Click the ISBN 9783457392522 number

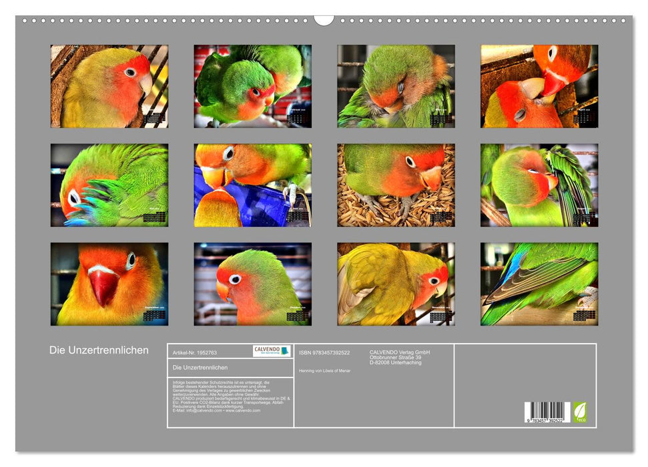pos(324,352)
